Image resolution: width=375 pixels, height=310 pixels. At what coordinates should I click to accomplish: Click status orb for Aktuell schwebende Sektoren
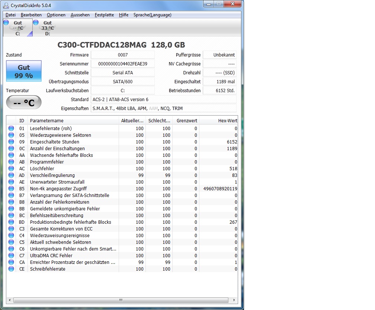(x=11, y=242)
